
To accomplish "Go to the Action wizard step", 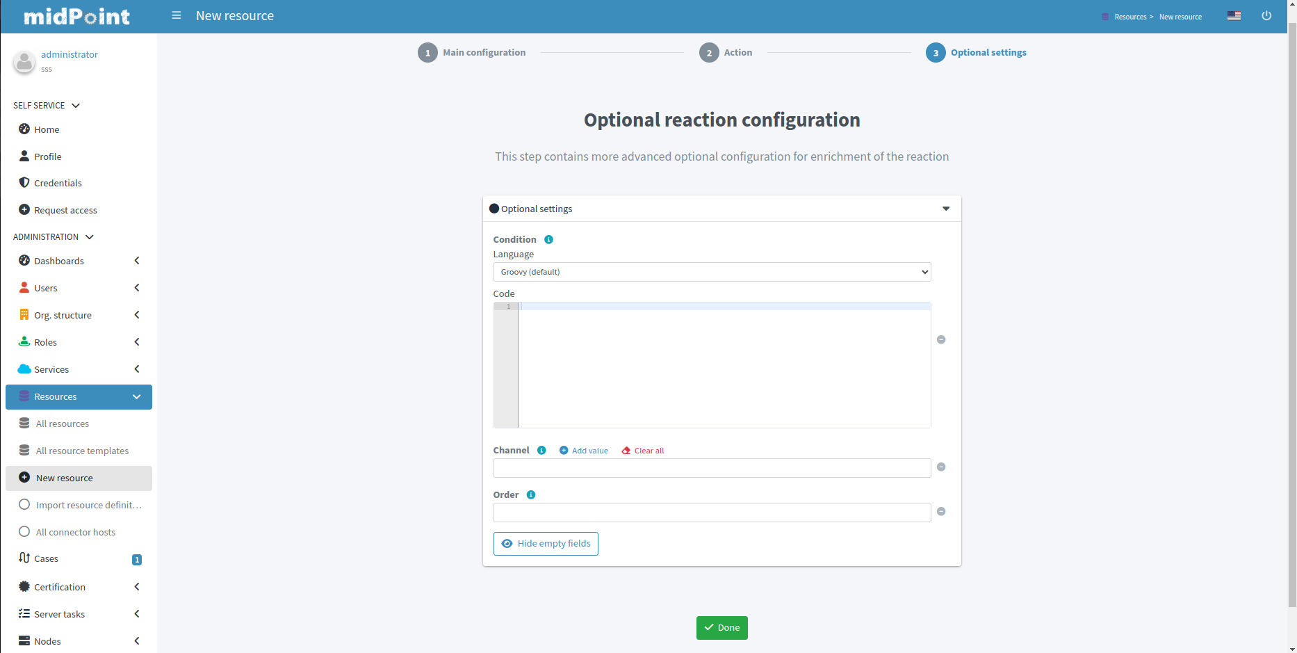I will click(x=726, y=53).
